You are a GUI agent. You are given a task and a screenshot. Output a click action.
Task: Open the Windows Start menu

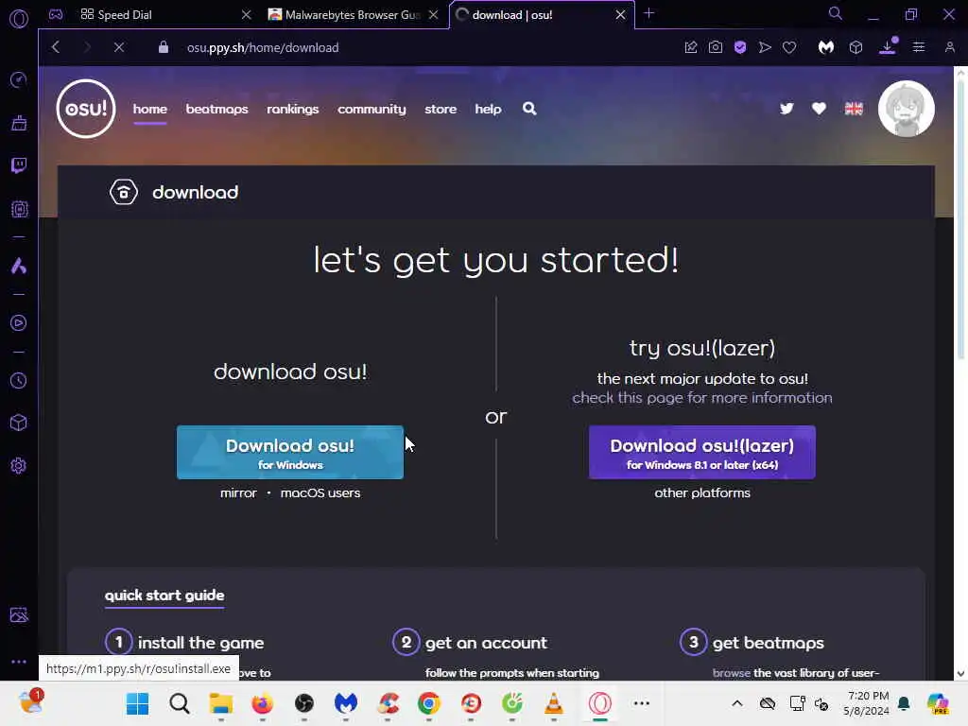click(x=137, y=703)
